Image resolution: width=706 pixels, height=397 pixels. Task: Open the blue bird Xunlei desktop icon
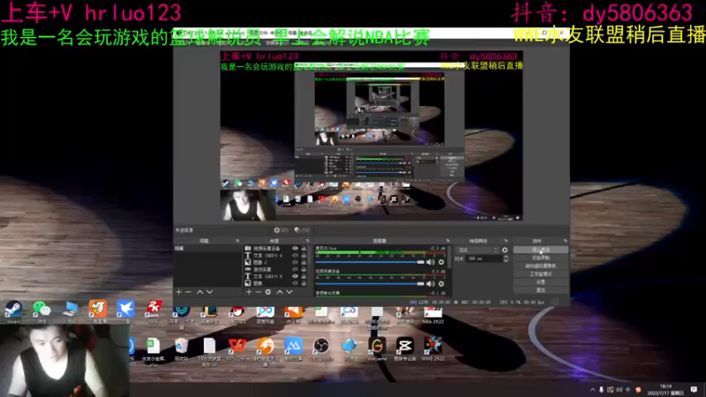[125, 311]
